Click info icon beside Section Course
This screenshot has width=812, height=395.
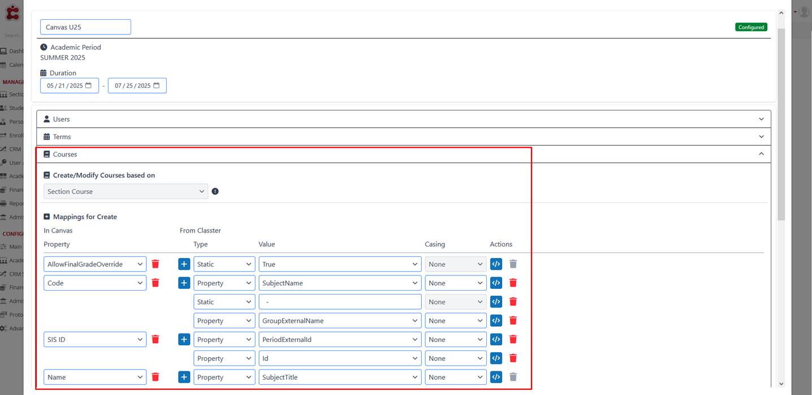(215, 191)
